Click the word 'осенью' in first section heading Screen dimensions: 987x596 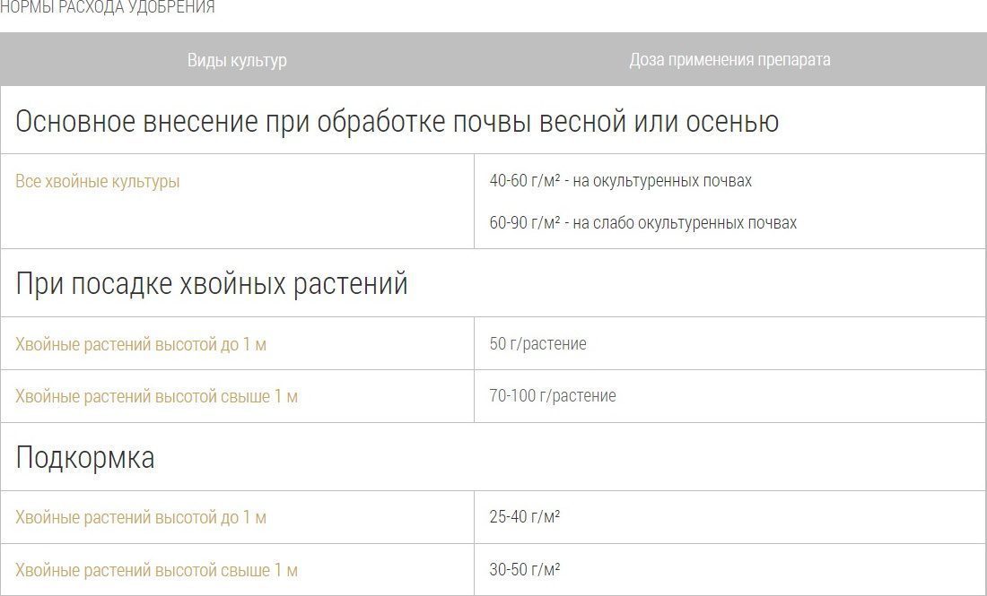[x=732, y=121]
